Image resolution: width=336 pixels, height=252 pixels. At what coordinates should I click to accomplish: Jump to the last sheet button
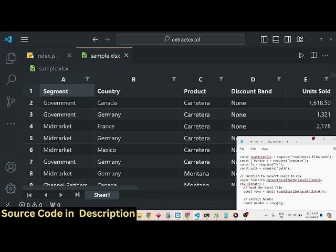pos(77,195)
